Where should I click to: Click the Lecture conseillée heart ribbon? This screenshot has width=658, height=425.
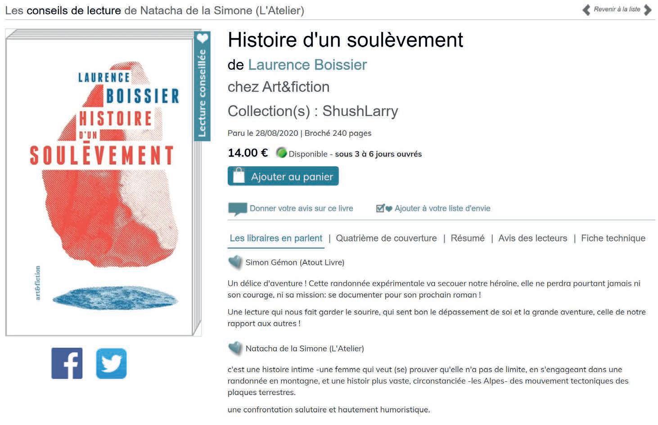[202, 86]
